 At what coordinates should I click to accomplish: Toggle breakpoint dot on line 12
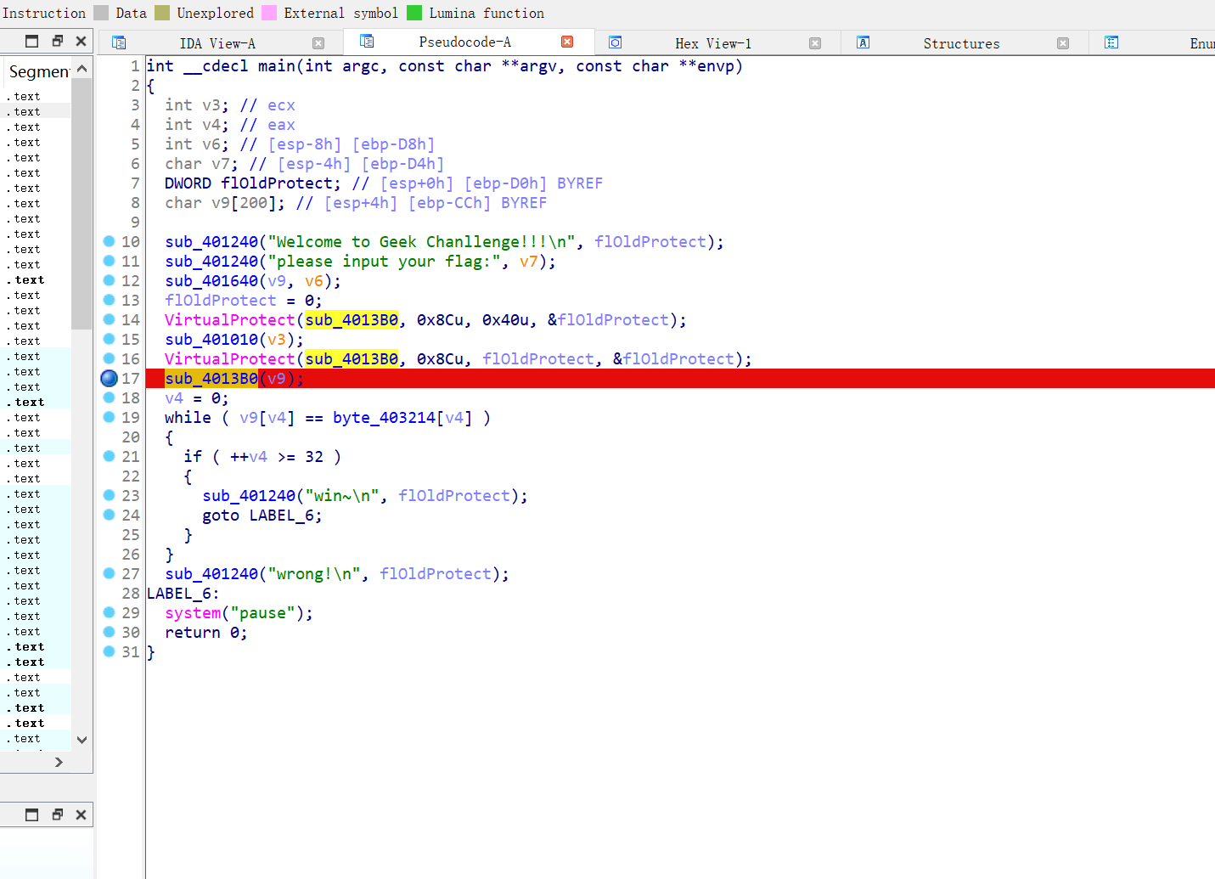[x=109, y=280]
